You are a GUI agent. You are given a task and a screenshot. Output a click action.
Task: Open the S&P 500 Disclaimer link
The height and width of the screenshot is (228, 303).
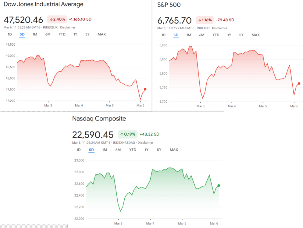point(219,28)
